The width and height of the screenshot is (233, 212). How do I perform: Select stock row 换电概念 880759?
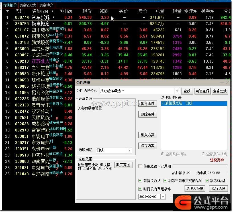pyautogui.click(x=117, y=24)
